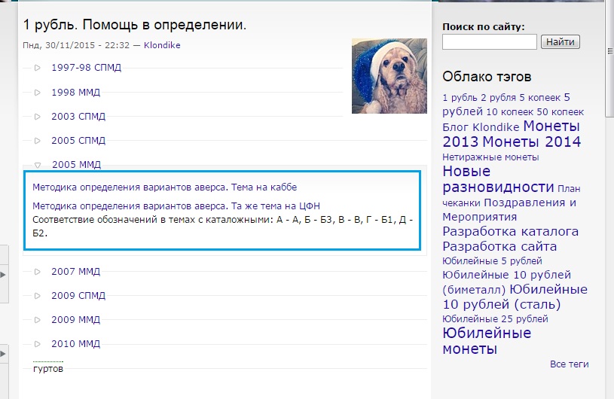Expand the 1998 ММД section
The image size is (614, 399).
(75, 92)
